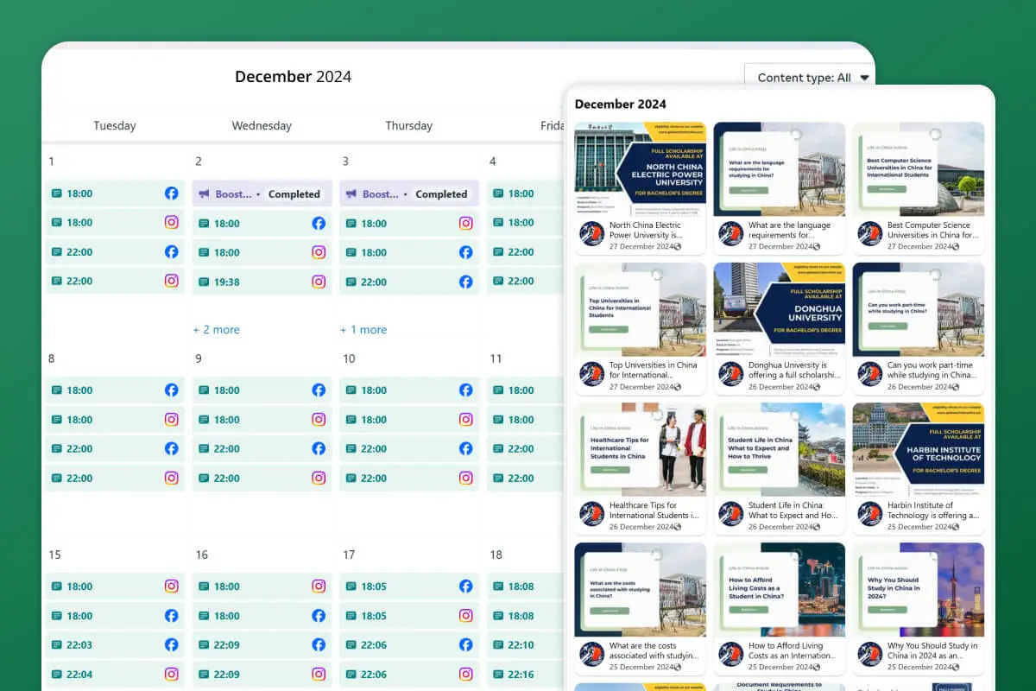Click the Instagram icon on December 1's 18:00 post
Viewport: 1036px width, 691px height.
[172, 222]
